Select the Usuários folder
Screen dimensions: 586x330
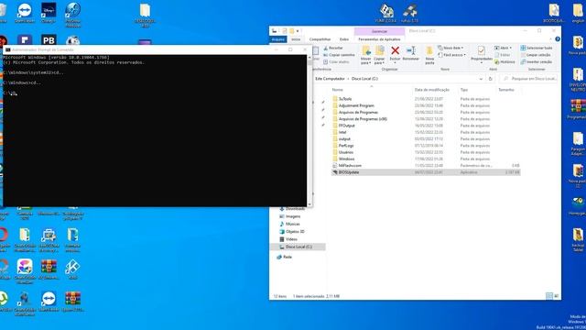[346, 152]
